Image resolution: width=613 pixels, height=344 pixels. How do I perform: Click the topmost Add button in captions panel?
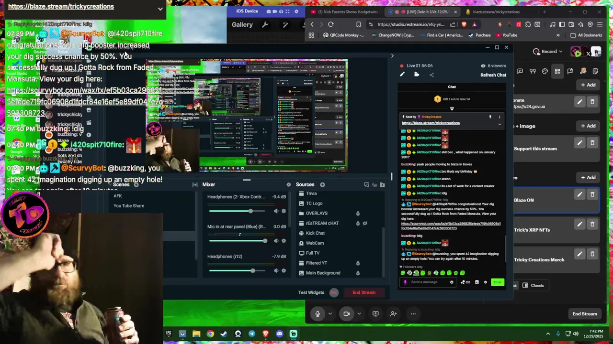click(588, 85)
